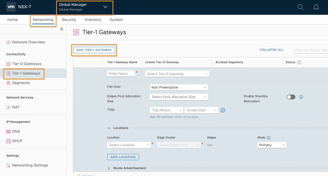Open the Mode Primary dropdown
Viewport: 328px width, 176px height.
click(272, 145)
